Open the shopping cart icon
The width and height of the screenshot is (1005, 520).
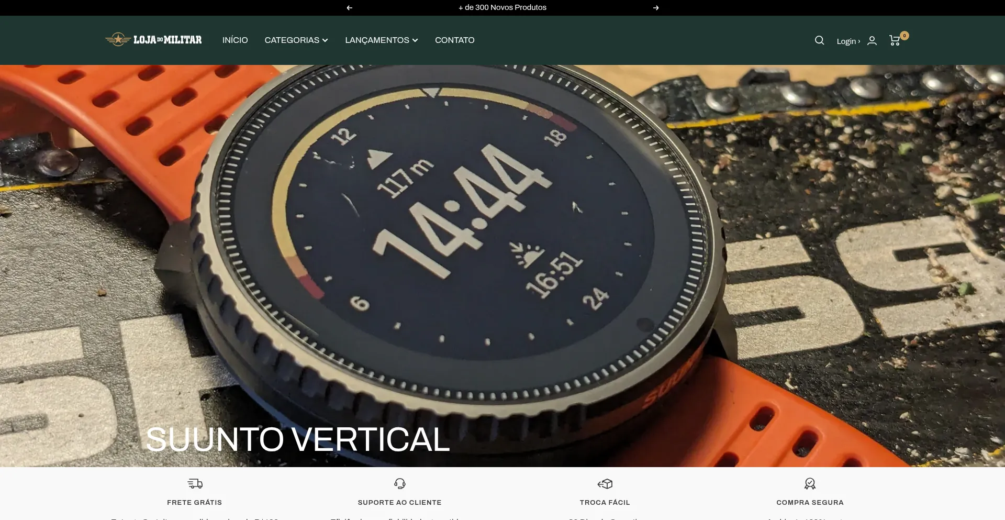pyautogui.click(x=895, y=41)
